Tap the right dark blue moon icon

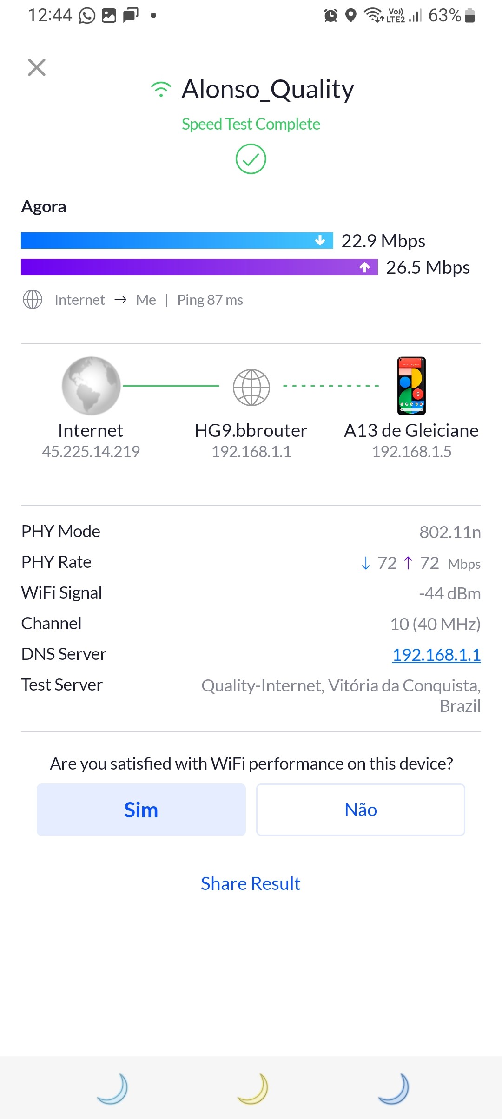pos(394,1088)
